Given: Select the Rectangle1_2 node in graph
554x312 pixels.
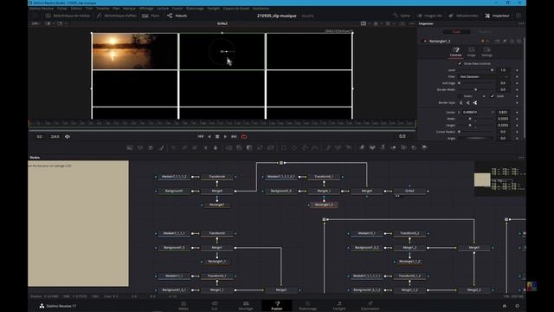Looking at the screenshot, I should pyautogui.click(x=324, y=205).
